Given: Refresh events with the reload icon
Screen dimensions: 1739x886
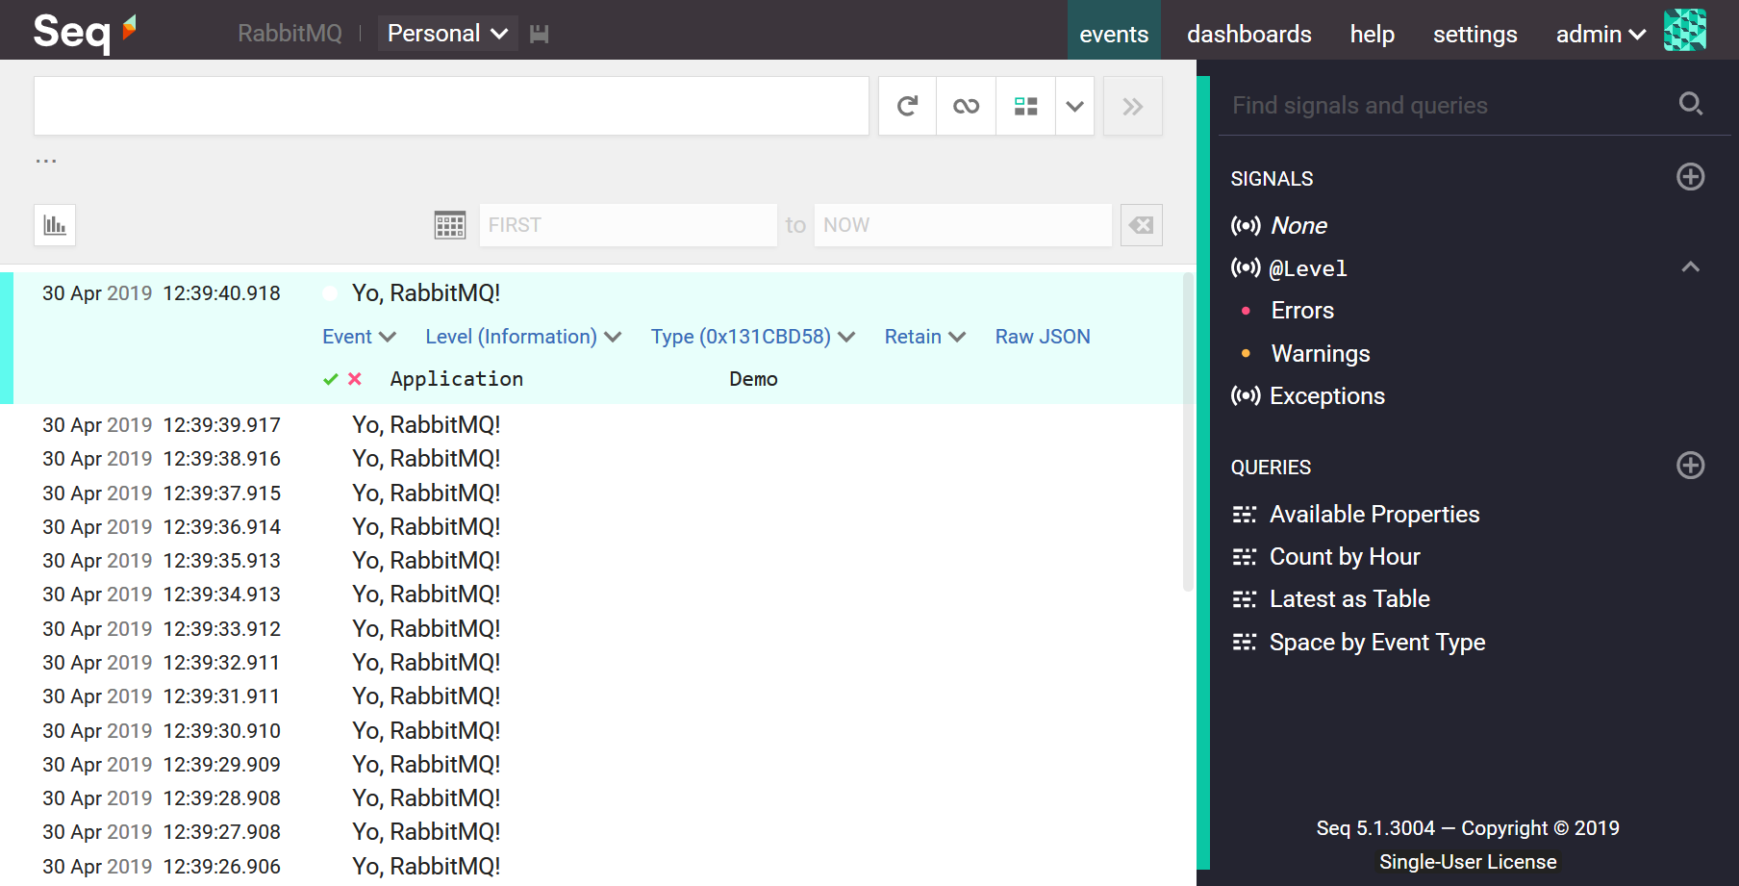Looking at the screenshot, I should click(907, 106).
